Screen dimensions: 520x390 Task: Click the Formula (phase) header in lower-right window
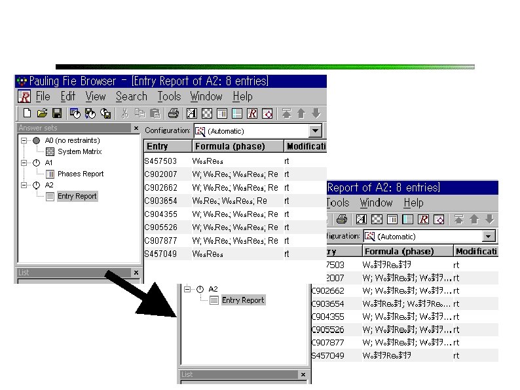pos(407,251)
